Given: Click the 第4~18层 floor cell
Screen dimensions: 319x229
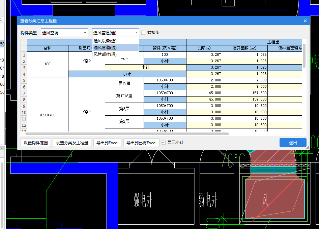Looking at the screenshot, I should (124, 96).
